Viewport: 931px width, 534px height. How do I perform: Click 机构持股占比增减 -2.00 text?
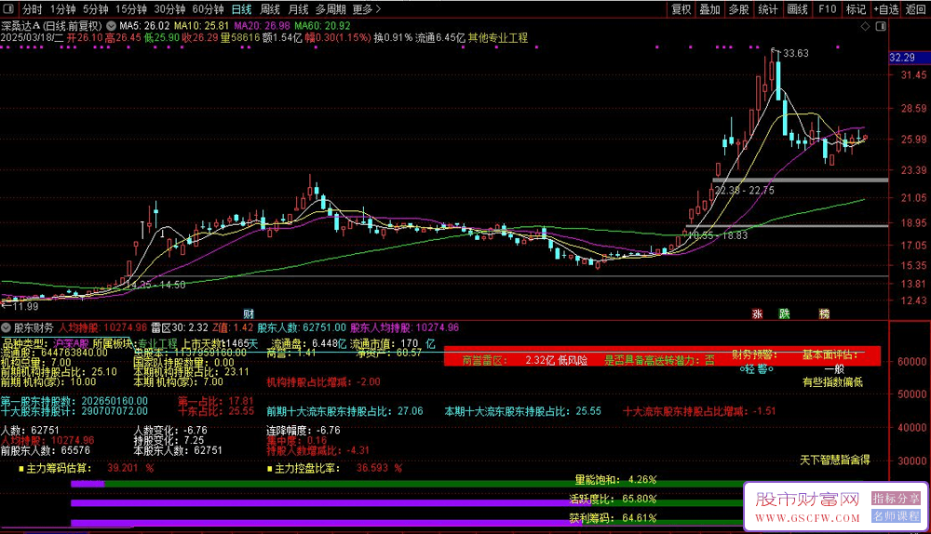323,382
